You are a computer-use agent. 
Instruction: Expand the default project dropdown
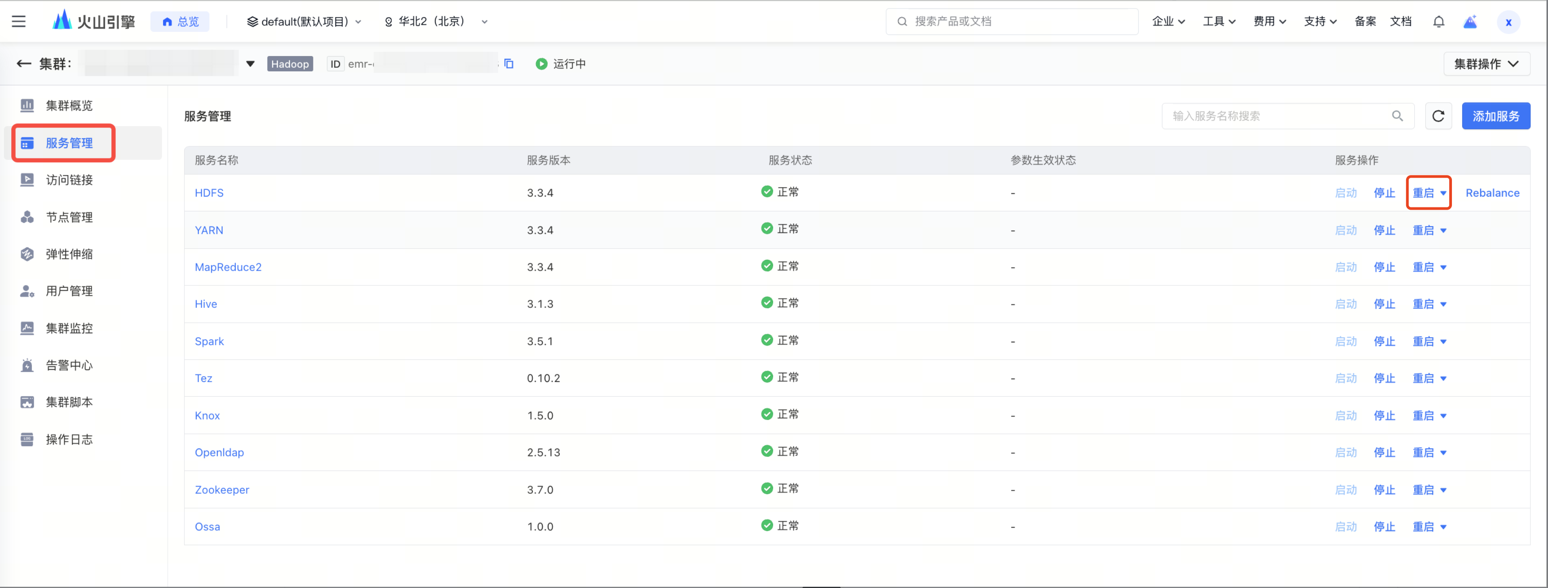[x=304, y=22]
